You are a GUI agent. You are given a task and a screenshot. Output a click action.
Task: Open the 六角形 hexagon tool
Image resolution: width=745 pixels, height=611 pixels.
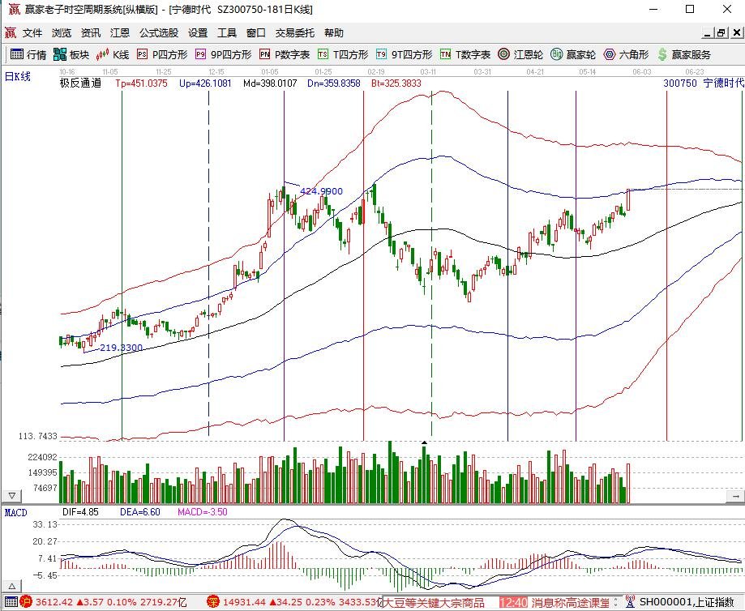click(x=626, y=54)
